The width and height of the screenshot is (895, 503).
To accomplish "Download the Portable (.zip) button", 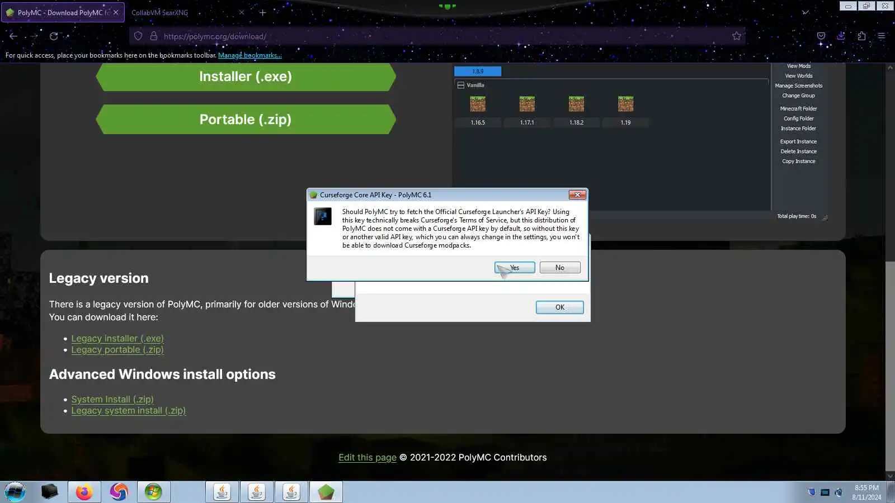I will pyautogui.click(x=246, y=119).
